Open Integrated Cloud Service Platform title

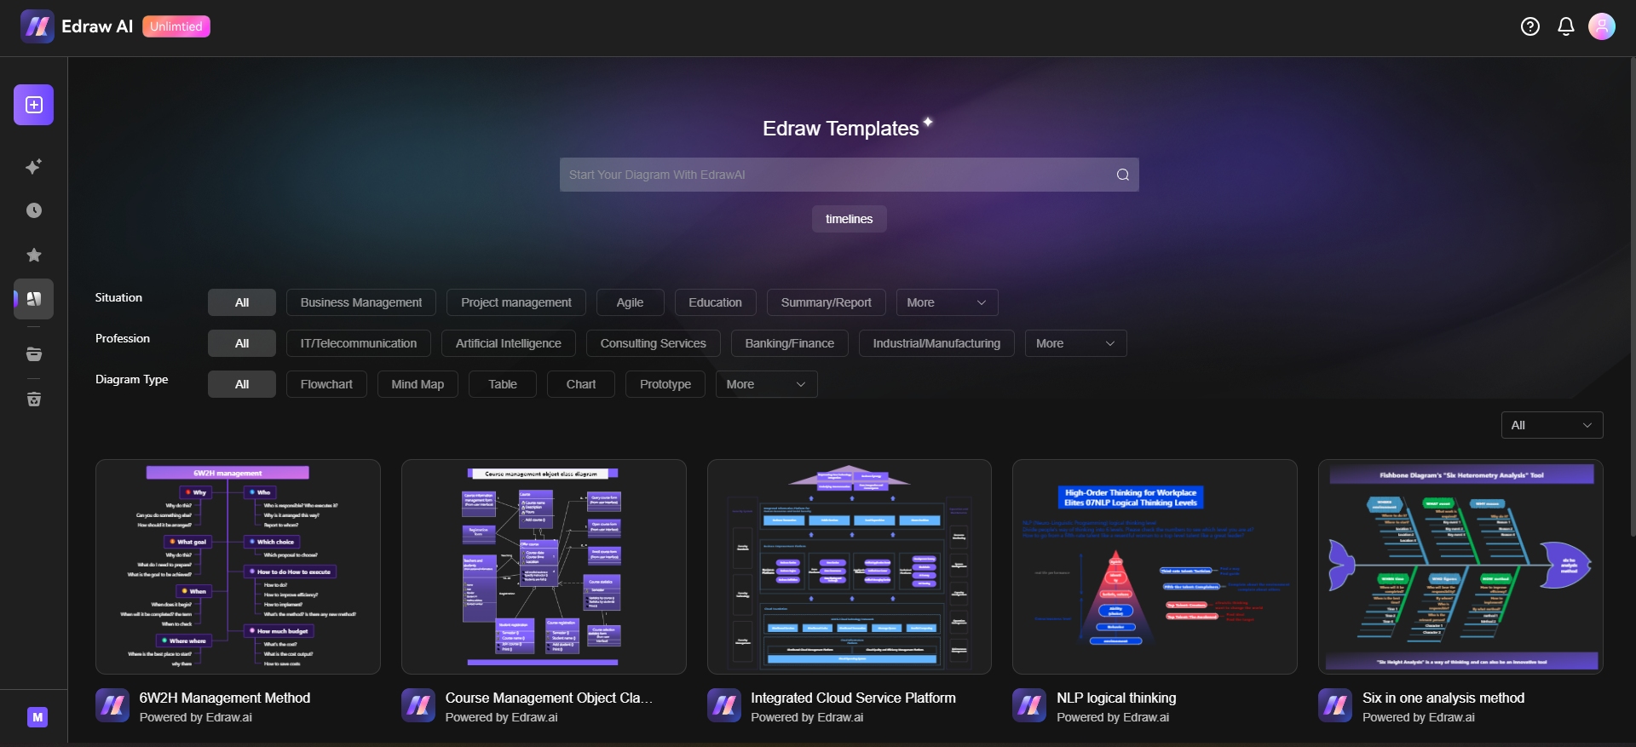[x=853, y=698]
